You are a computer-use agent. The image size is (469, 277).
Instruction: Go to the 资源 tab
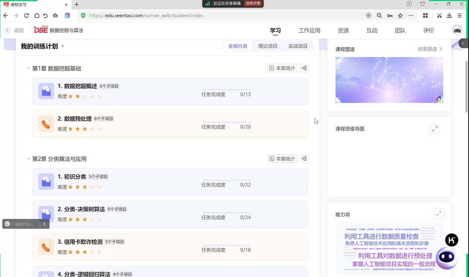click(x=343, y=30)
